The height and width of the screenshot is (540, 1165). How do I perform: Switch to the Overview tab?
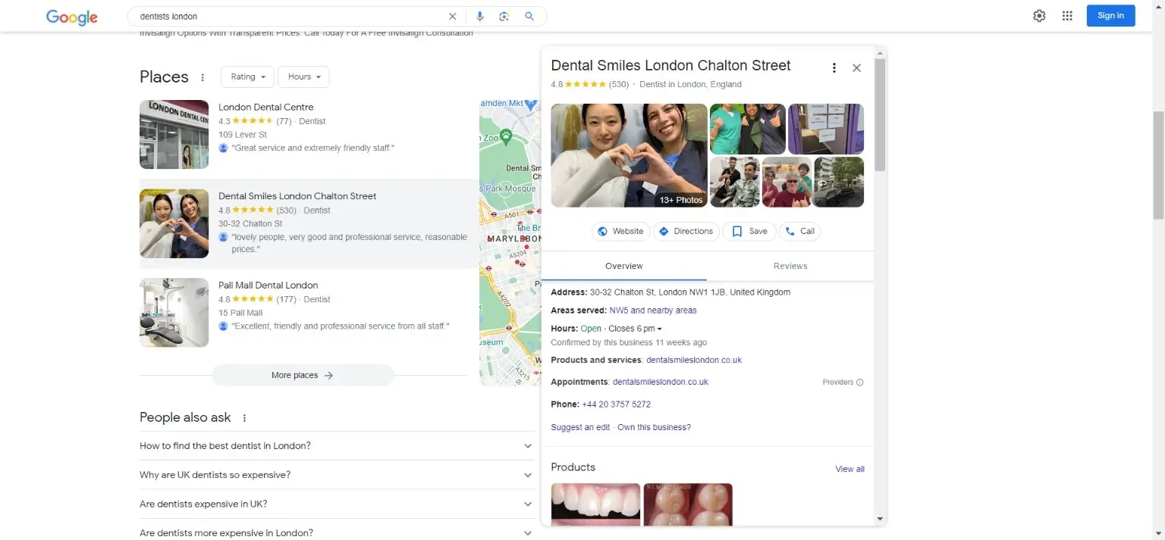pos(624,267)
